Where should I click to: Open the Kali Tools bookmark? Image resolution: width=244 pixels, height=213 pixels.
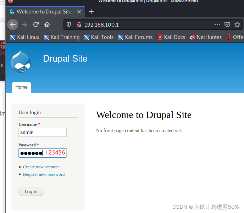click(99, 37)
